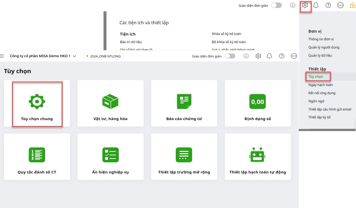Click the top-right settings gear icon

(305, 5)
